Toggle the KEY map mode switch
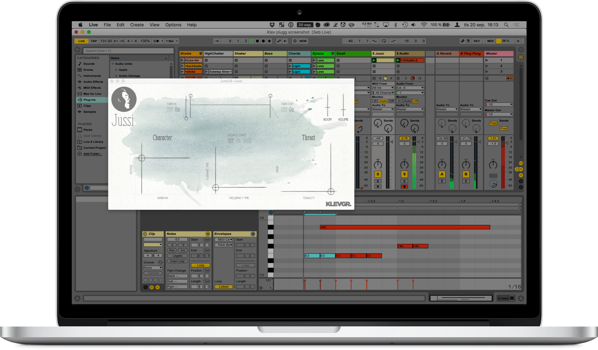The width and height of the screenshot is (598, 350). tap(477, 41)
